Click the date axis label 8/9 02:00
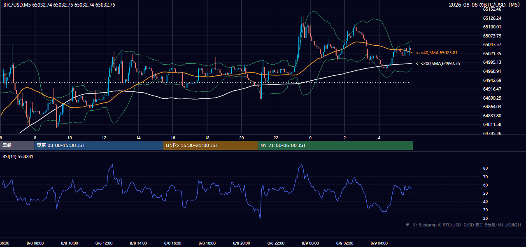 click(x=345, y=243)
